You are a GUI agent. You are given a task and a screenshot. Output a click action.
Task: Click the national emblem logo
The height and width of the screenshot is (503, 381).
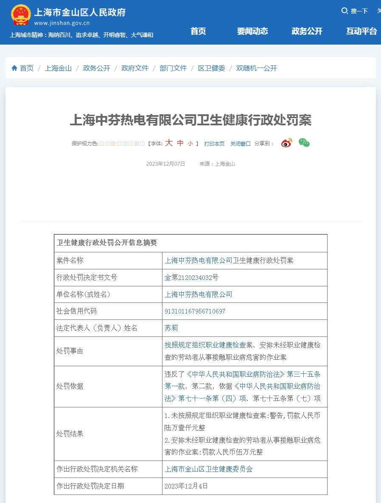21,15
